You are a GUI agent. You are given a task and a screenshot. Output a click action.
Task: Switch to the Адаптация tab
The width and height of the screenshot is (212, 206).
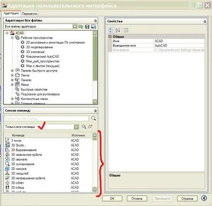[11, 13]
